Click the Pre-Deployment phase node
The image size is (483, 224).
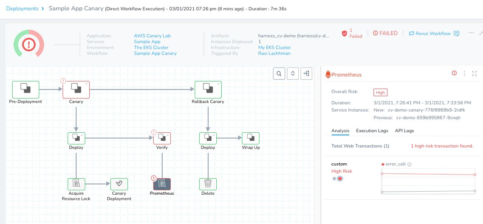(26, 90)
